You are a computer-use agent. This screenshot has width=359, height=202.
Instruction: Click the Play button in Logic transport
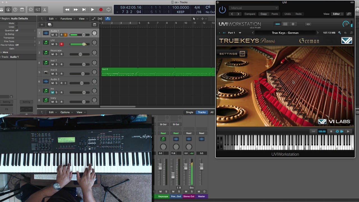(92, 10)
